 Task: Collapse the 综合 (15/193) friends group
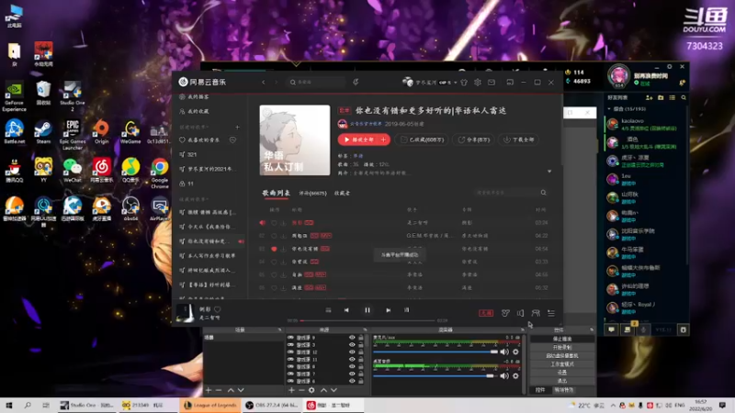[609, 108]
